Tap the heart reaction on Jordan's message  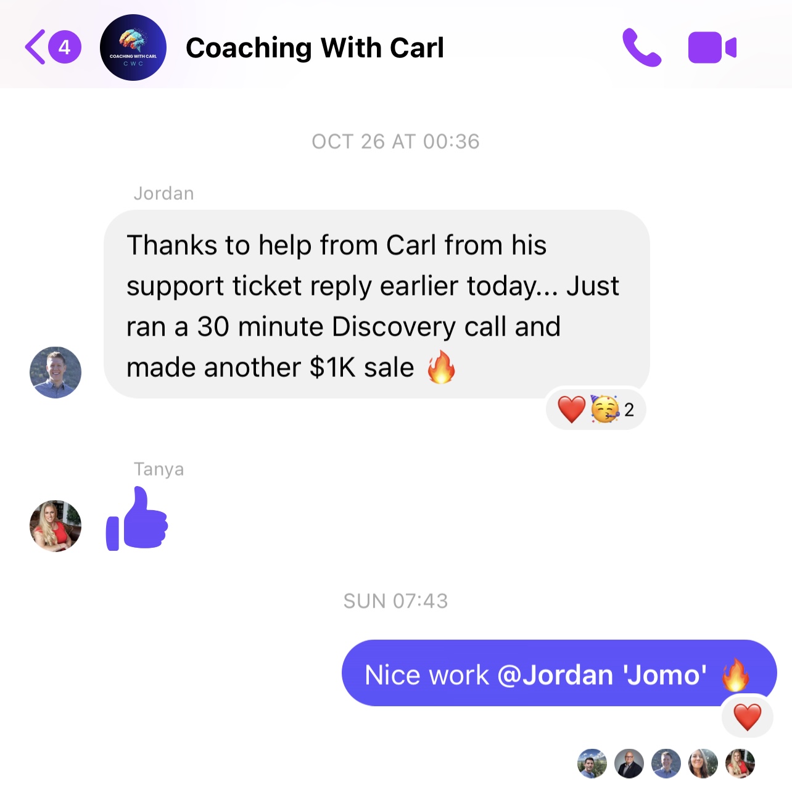coord(571,409)
